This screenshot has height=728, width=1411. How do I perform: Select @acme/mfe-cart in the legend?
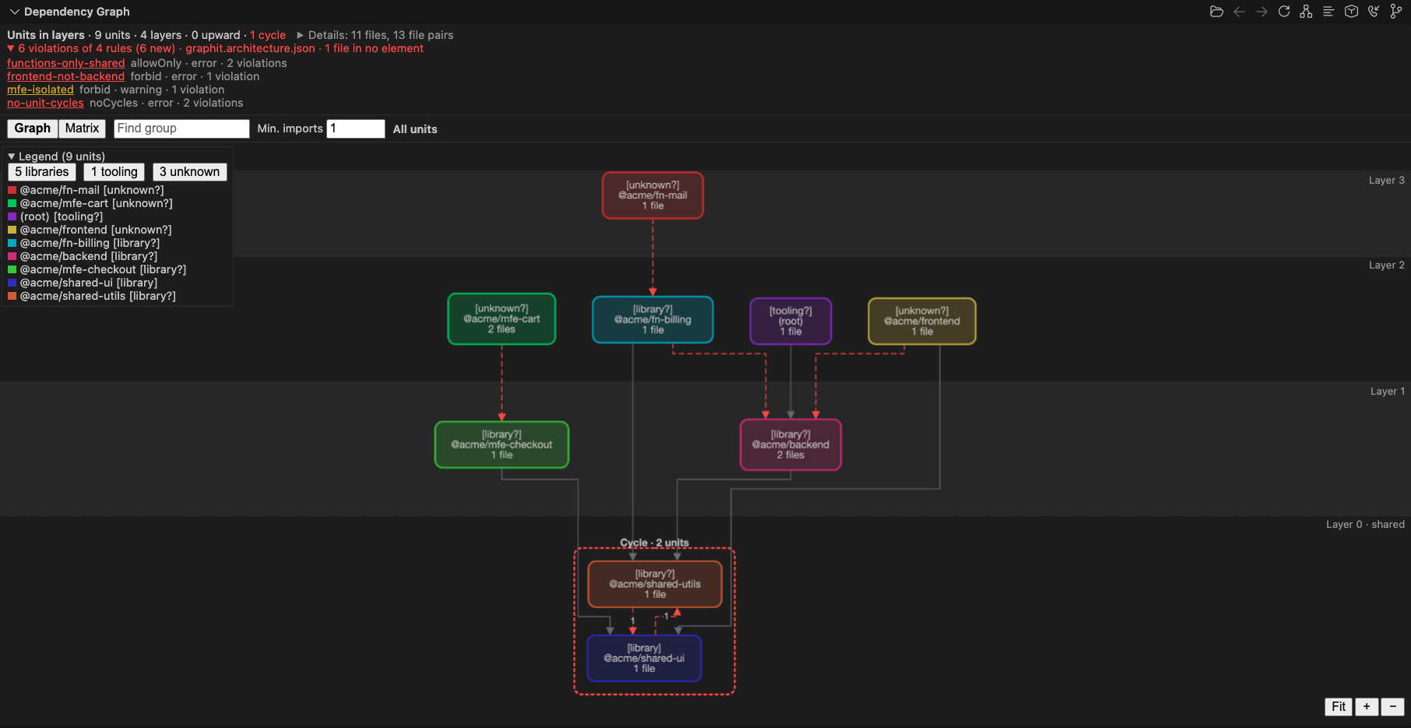click(x=97, y=203)
